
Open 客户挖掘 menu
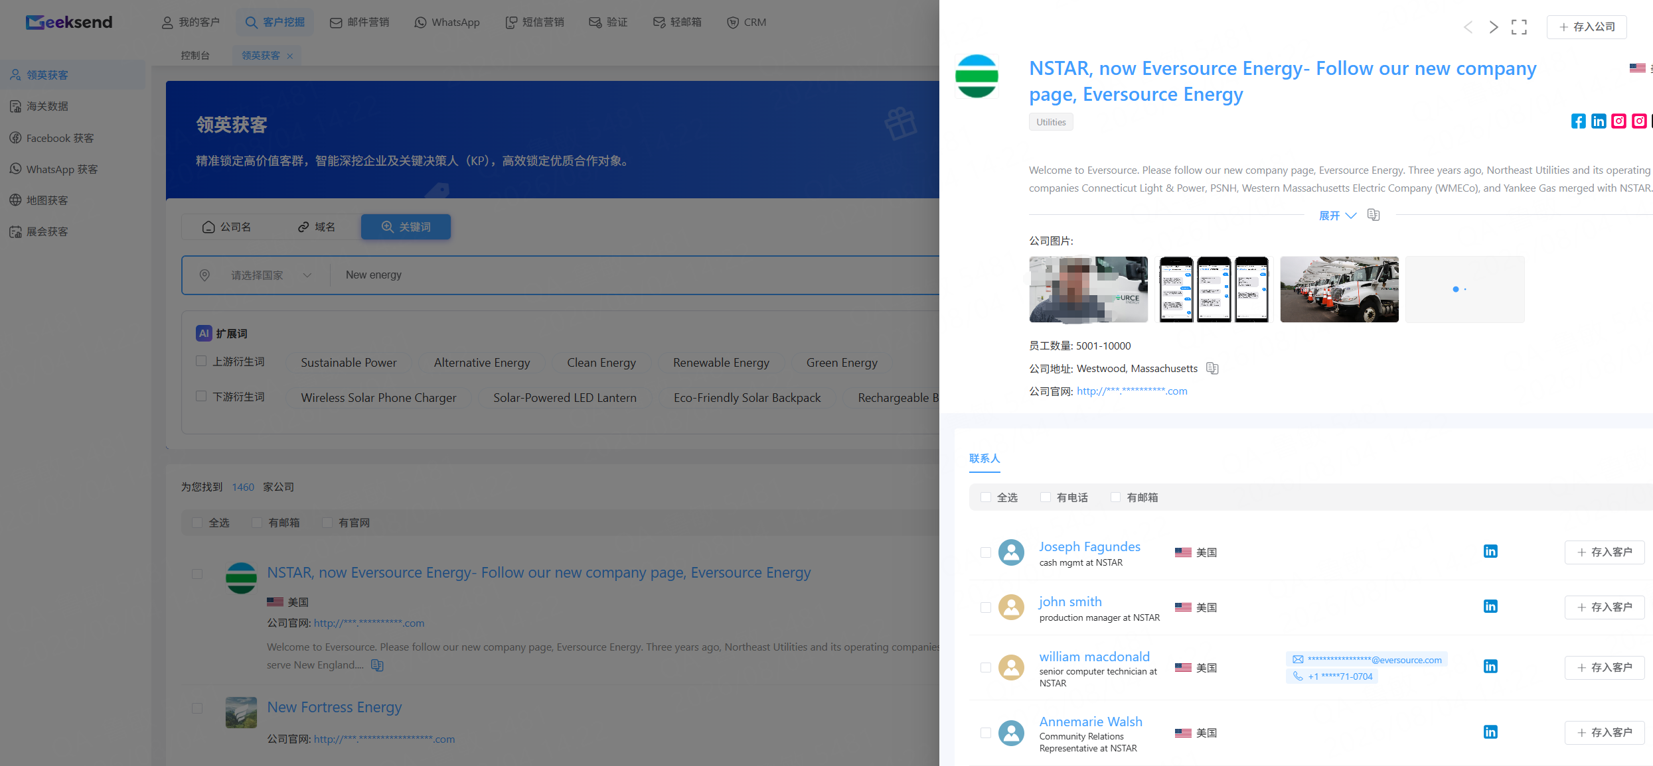(x=275, y=22)
